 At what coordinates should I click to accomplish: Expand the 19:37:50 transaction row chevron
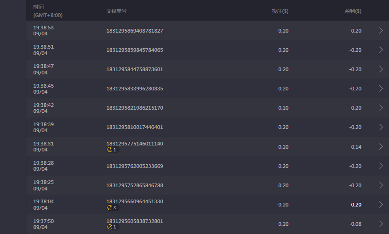381,224
